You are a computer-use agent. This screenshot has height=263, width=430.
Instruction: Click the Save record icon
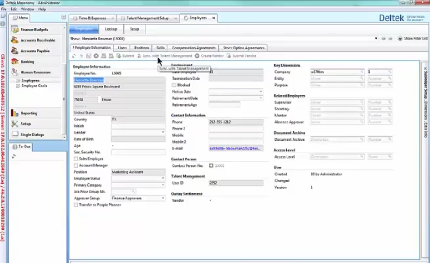(88, 55)
